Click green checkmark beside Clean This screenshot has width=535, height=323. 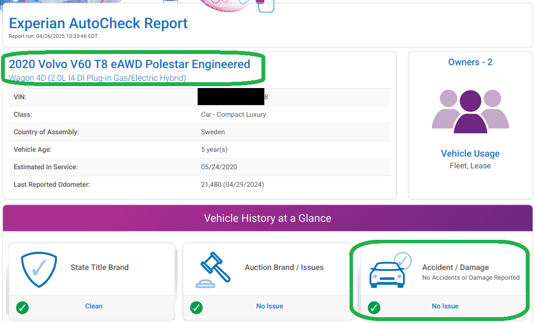(x=22, y=307)
